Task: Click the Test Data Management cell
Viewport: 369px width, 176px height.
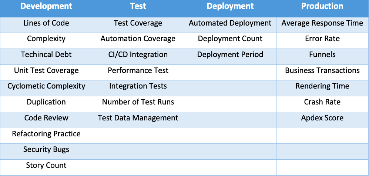Action: [138, 118]
